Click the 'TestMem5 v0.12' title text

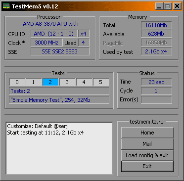click(x=35, y=6)
